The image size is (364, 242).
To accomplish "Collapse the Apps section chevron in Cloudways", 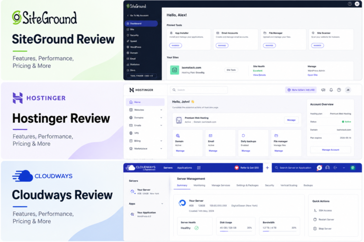I will (x=162, y=204).
